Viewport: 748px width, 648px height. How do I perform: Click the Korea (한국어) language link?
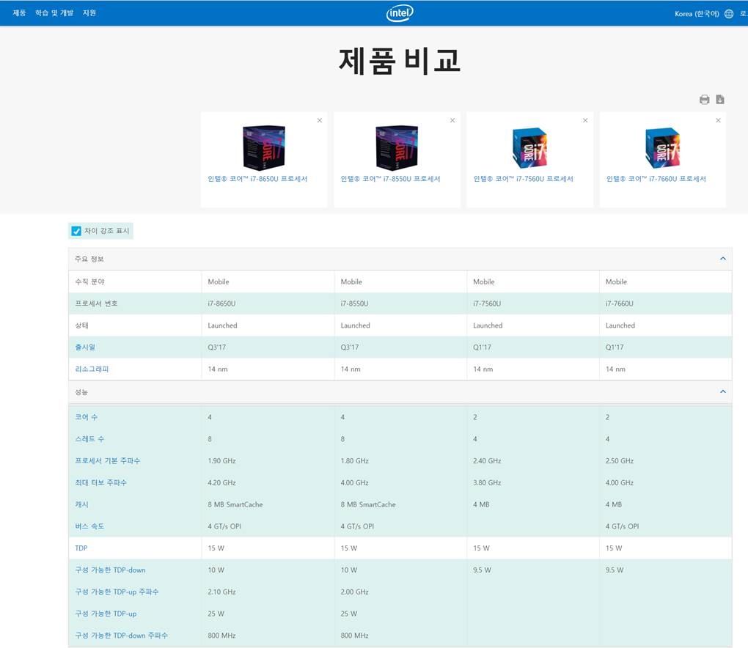[x=697, y=14]
